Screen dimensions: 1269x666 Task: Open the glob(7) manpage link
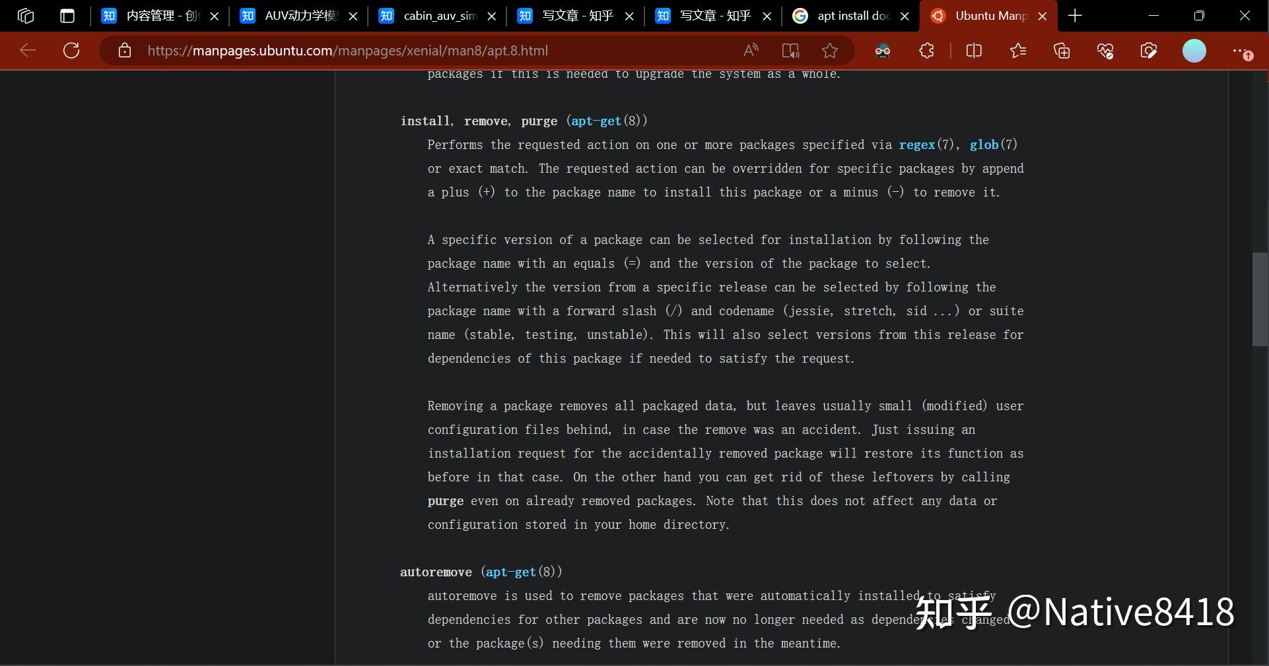(x=984, y=145)
